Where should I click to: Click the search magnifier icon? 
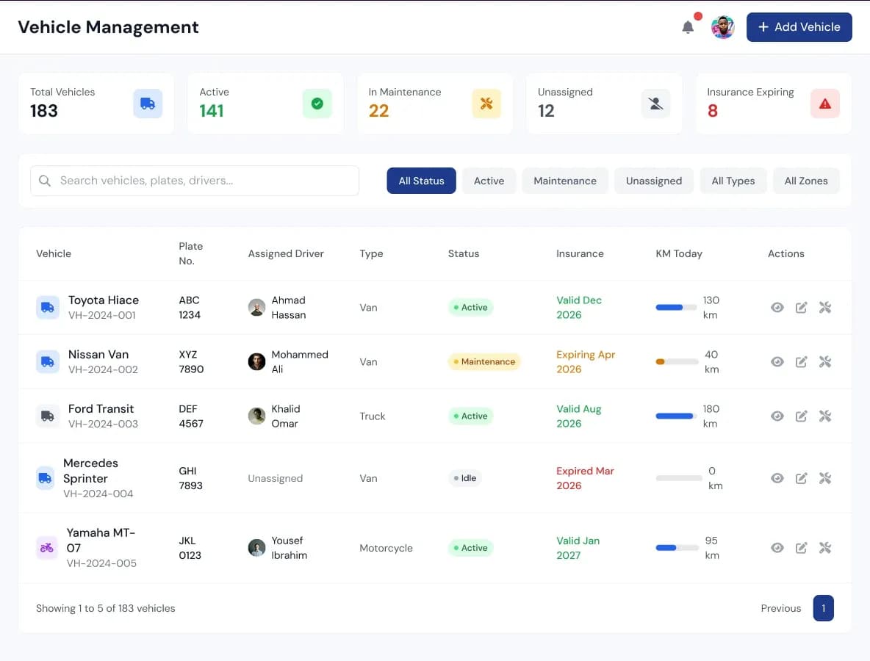click(x=45, y=181)
